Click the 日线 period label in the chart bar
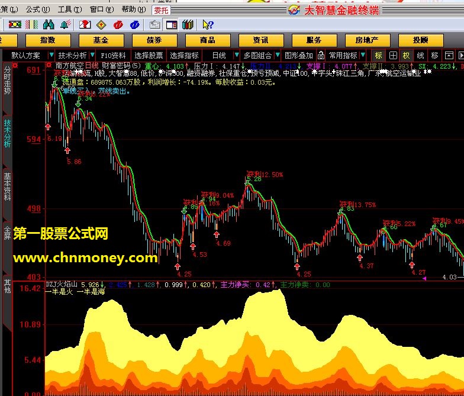464x396 pixels. coord(219,56)
